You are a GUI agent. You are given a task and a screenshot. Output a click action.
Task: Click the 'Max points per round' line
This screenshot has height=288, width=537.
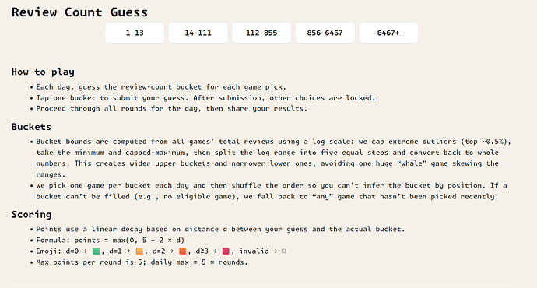142,262
